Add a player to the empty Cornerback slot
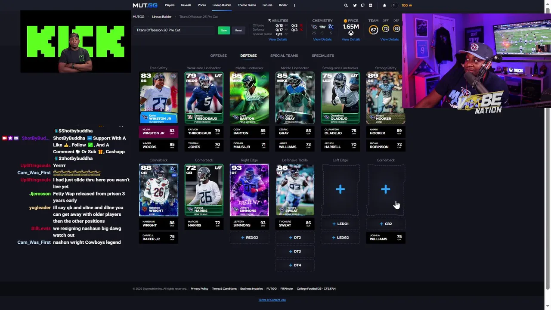 coord(385,189)
